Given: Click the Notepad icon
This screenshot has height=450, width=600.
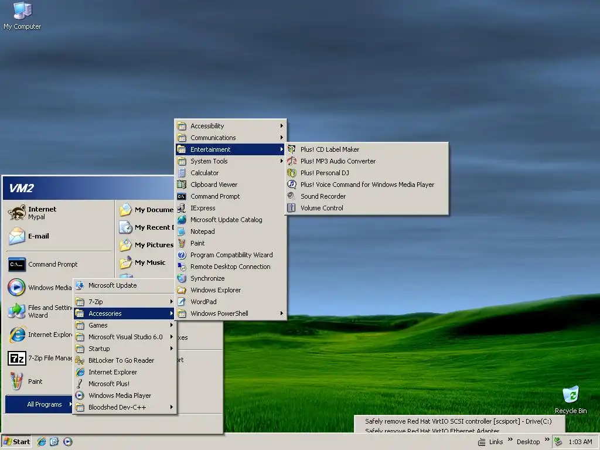Looking at the screenshot, I should pyautogui.click(x=182, y=231).
